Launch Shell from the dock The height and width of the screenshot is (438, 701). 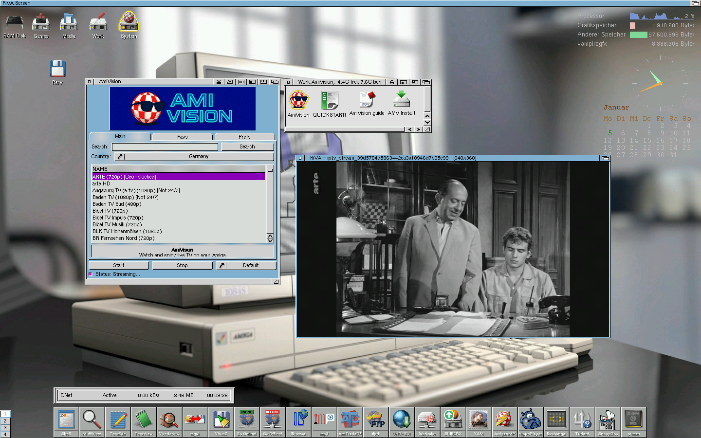click(66, 422)
